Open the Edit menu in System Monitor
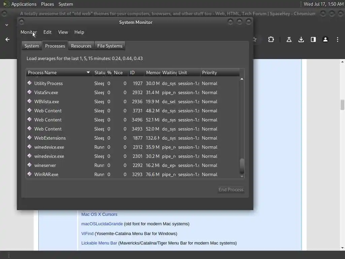Viewport: 345px width, 259px height. (x=47, y=32)
